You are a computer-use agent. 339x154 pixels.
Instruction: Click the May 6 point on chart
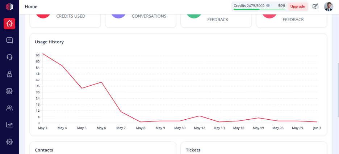pyautogui.click(x=101, y=82)
